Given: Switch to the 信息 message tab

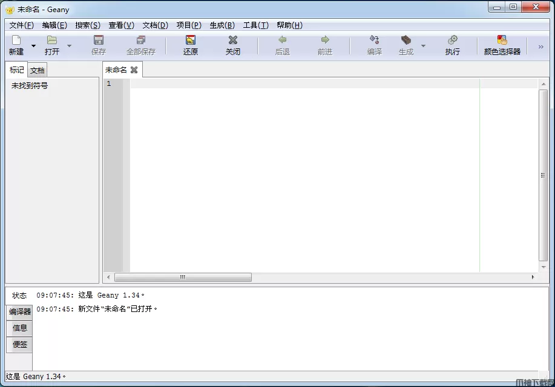Looking at the screenshot, I should (20, 328).
